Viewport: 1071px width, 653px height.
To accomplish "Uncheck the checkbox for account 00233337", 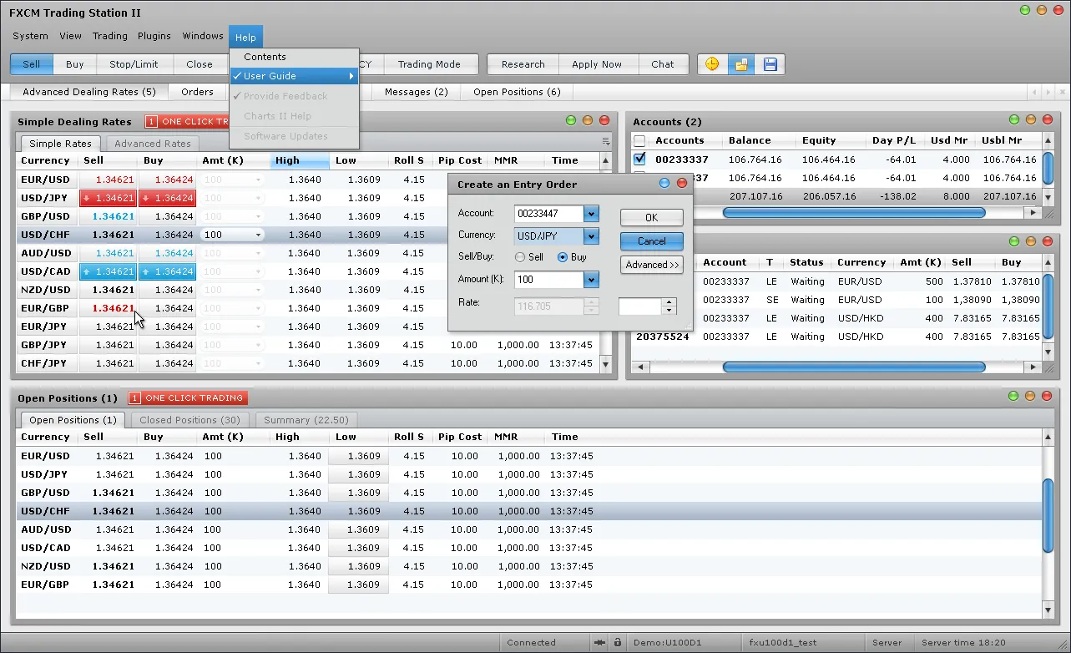I will click(x=639, y=159).
